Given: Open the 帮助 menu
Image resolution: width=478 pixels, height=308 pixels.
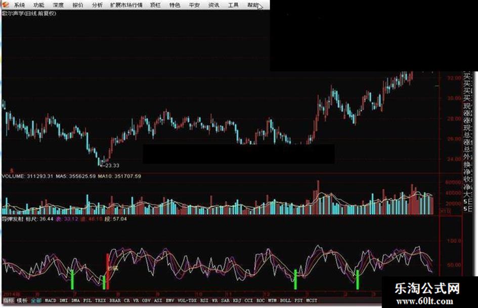Looking at the screenshot, I should point(253,5).
